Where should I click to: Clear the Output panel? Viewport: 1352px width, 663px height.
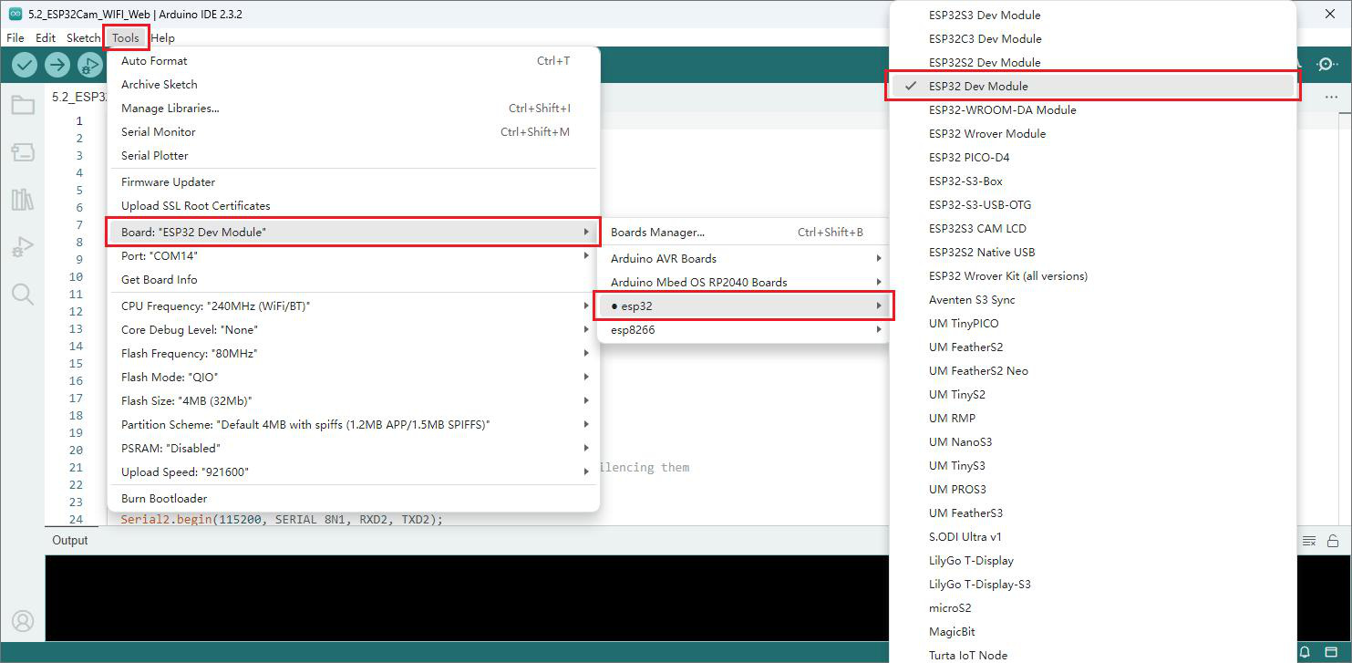tap(1309, 541)
